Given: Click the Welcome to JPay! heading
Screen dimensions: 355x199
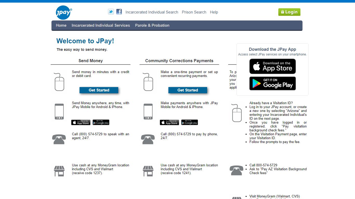Looking at the screenshot, I should 85,41.
